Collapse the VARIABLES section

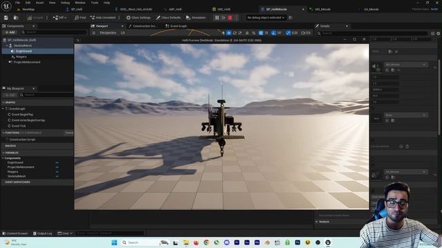[3, 153]
